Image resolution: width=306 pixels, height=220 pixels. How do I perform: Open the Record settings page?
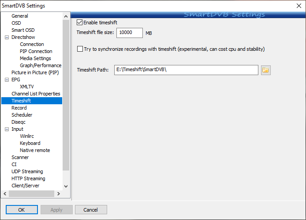(x=19, y=108)
